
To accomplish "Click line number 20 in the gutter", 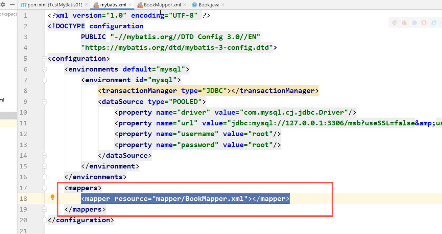I will click(x=23, y=220).
